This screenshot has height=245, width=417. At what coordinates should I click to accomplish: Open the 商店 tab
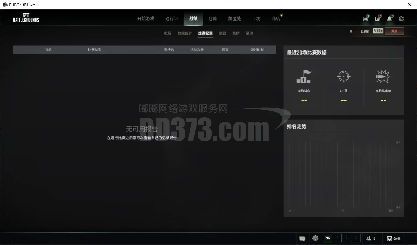click(276, 18)
